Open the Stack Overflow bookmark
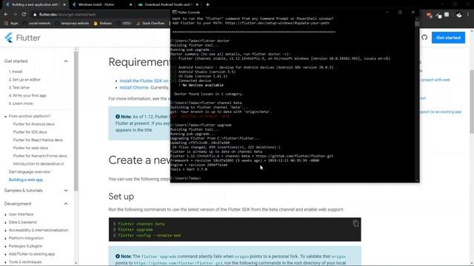The image size is (474, 266). 150,23
